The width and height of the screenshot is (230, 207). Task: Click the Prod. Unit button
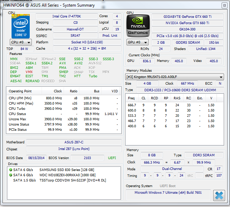[x=110, y=36]
